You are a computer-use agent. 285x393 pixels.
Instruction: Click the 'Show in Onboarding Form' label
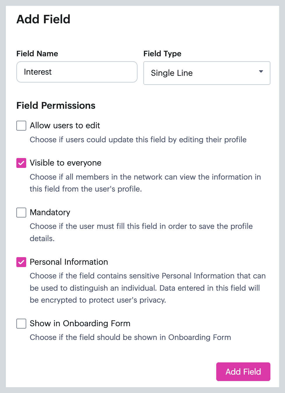click(80, 324)
